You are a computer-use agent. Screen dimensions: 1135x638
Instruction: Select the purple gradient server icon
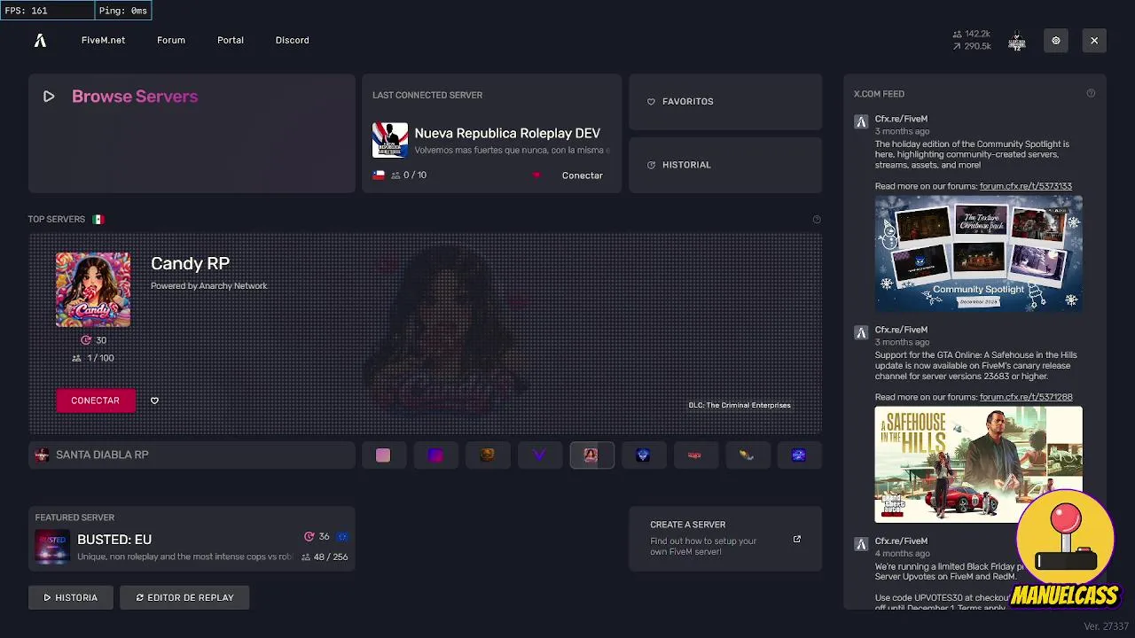[435, 455]
